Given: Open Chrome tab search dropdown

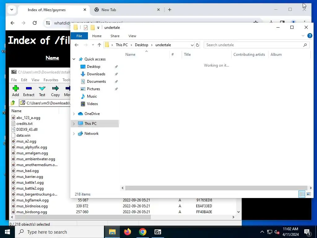Looking at the screenshot, I should coord(12,10).
